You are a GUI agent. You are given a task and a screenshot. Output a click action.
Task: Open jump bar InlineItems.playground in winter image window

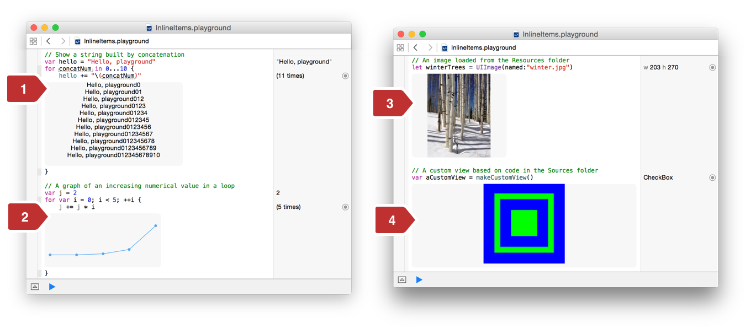click(x=483, y=48)
